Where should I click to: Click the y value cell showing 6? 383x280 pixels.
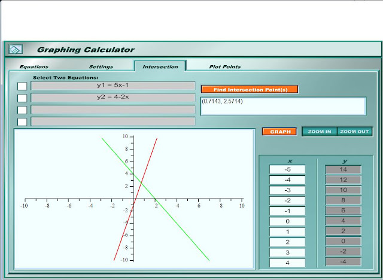coord(343,211)
